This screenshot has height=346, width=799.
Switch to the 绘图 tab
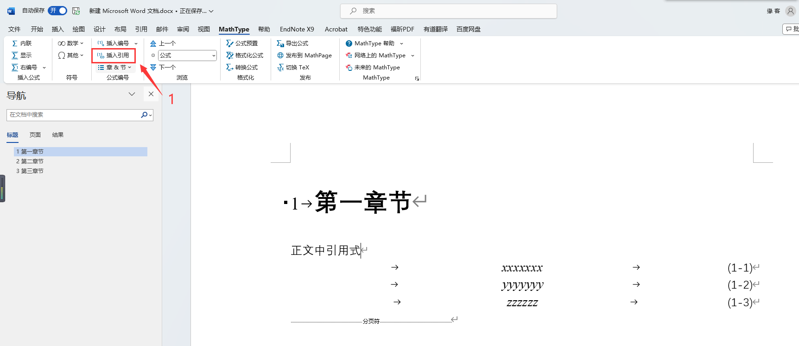click(x=79, y=29)
